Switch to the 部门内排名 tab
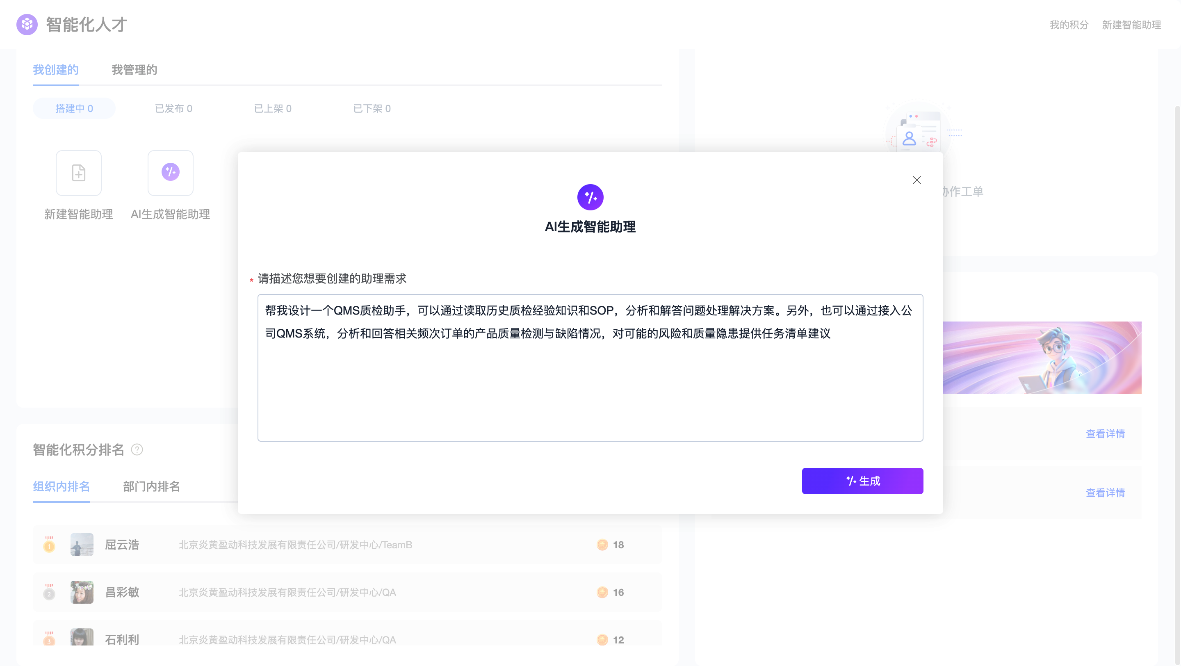Viewport: 1181px width, 666px height. (151, 486)
